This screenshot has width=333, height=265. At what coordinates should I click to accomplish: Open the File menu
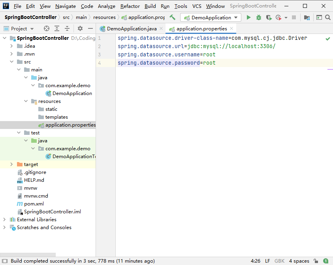pyautogui.click(x=17, y=6)
